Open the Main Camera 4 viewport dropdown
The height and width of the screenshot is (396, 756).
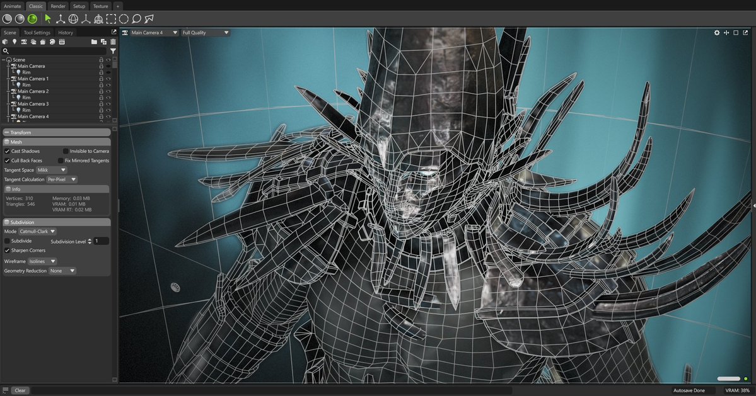coord(154,33)
